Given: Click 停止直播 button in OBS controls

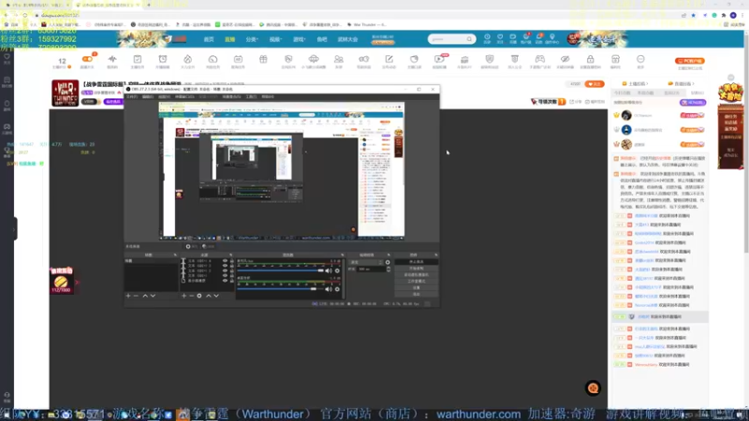Looking at the screenshot, I should (x=416, y=262).
